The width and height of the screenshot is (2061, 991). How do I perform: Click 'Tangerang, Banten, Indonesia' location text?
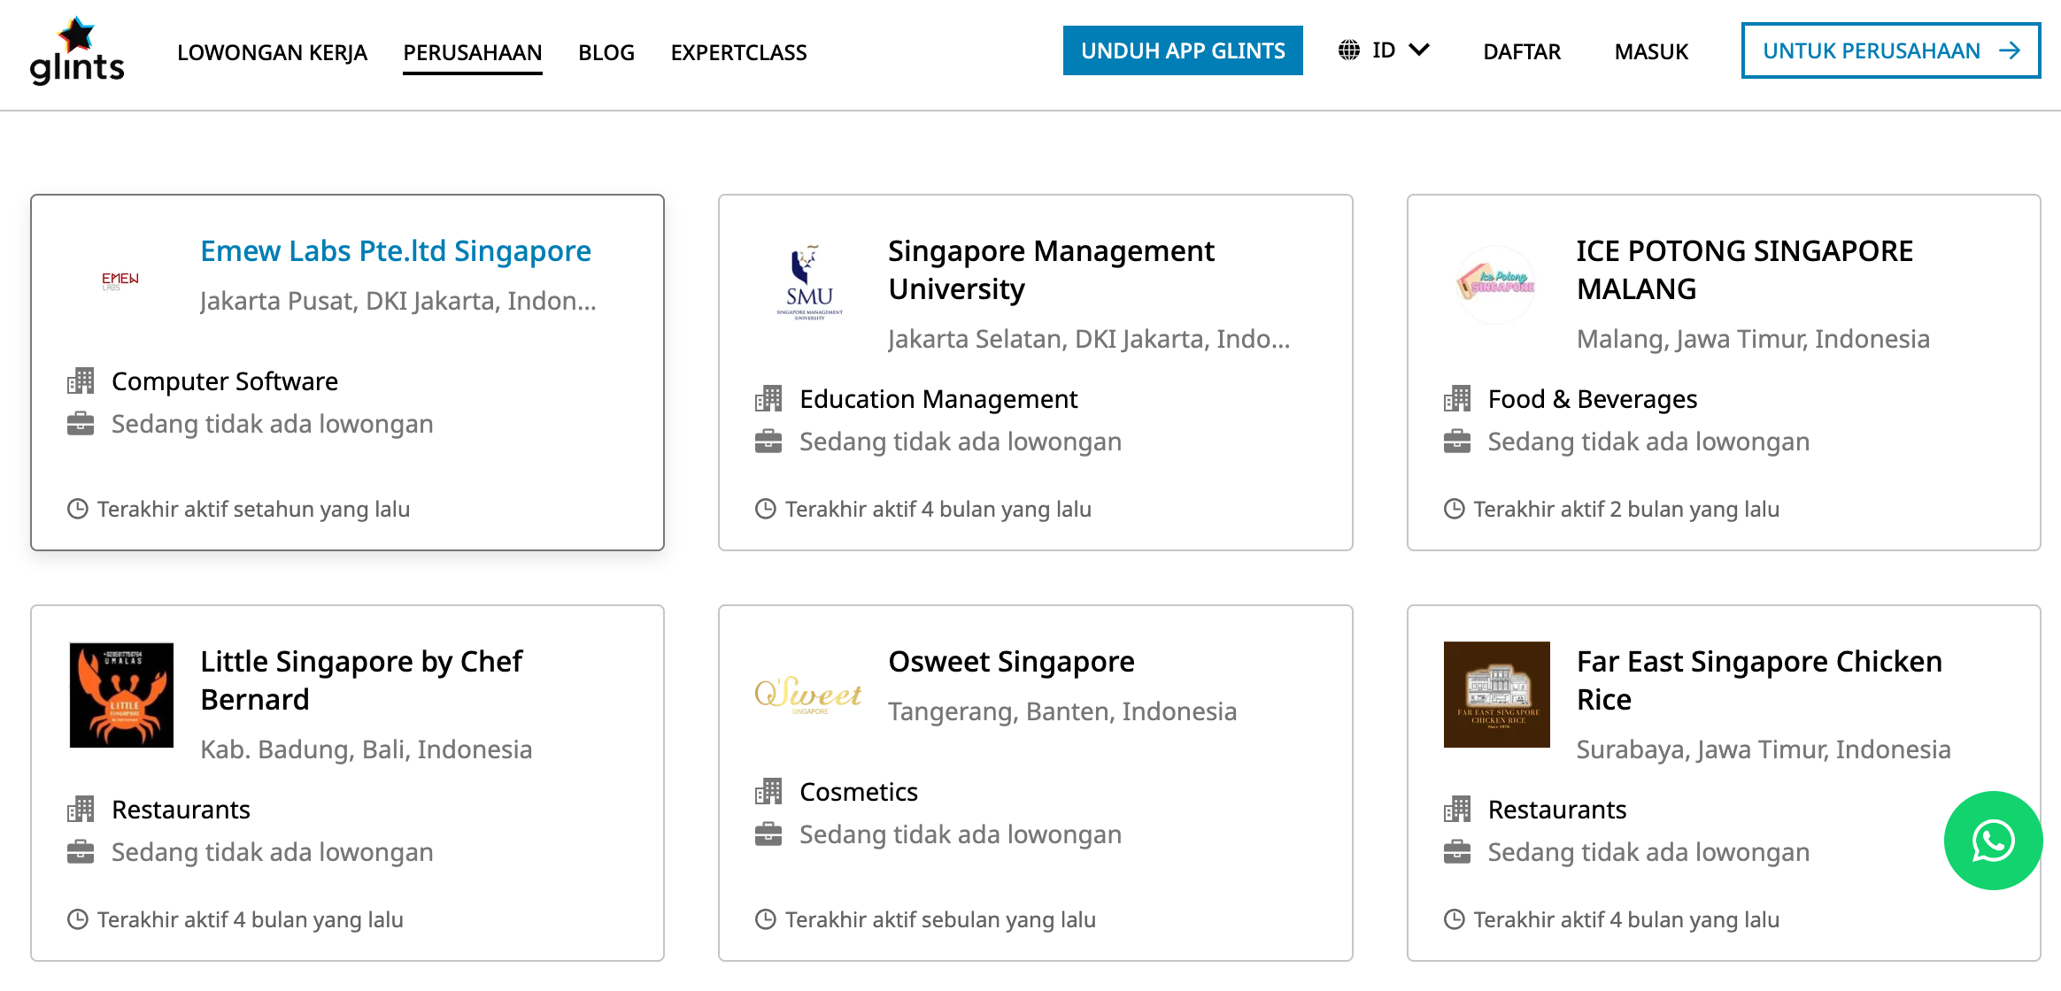(1062, 711)
